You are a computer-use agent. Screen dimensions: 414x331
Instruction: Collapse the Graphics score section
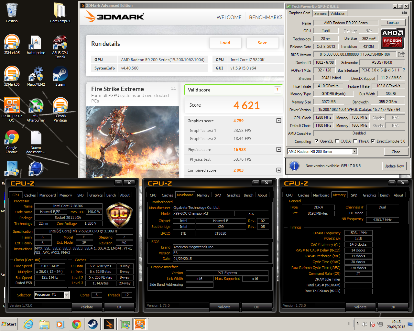(278, 121)
